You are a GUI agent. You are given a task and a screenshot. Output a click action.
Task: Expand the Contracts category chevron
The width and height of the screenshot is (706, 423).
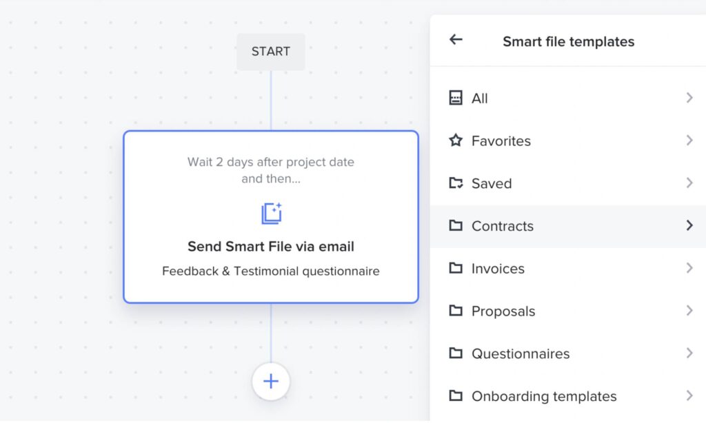point(689,226)
